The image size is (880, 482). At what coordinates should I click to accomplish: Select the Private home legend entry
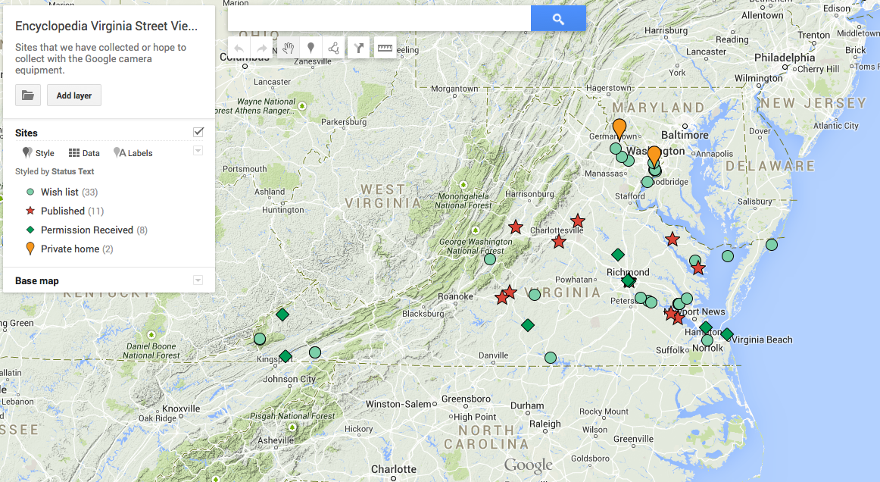(70, 249)
